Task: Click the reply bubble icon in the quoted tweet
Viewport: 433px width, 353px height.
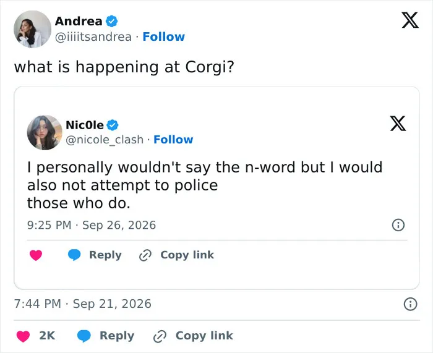Action: click(74, 255)
